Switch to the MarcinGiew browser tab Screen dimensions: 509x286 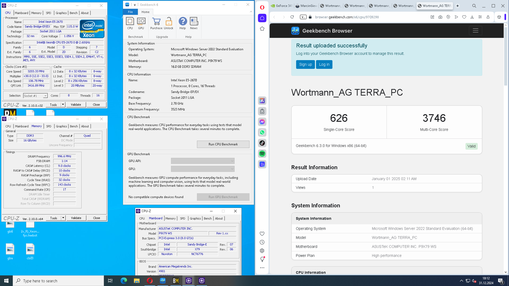point(306,6)
